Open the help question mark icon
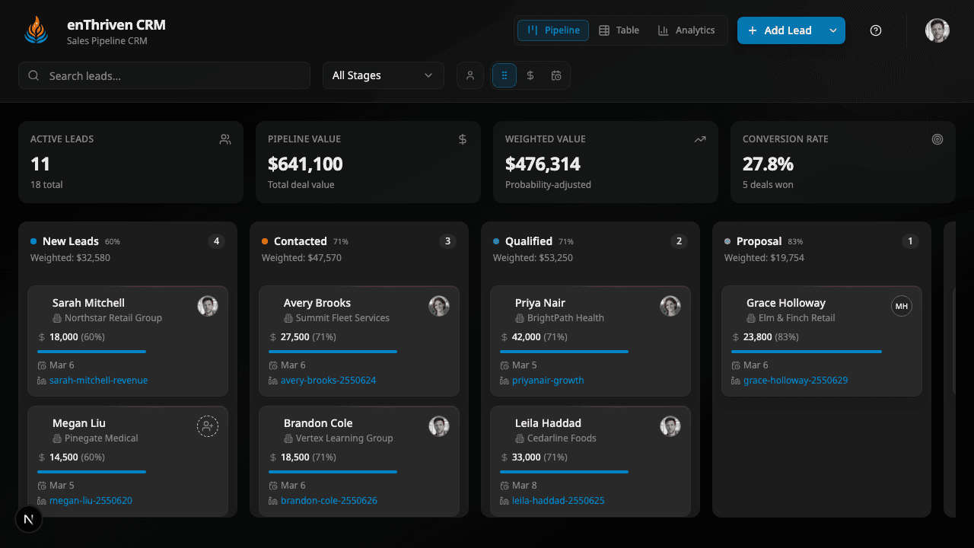This screenshot has height=548, width=974. (876, 30)
